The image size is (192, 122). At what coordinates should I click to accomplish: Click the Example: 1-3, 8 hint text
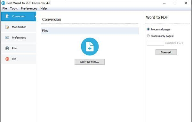click(174, 43)
